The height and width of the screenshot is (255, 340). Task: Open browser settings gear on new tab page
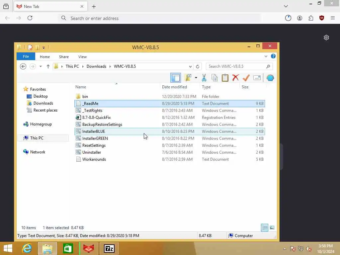(326, 38)
